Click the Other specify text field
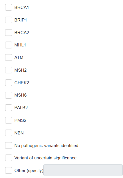 click(83, 170)
